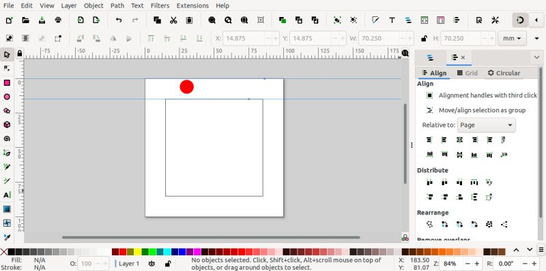Toggle width/height lock ratio
546x271 pixels.
point(424,38)
